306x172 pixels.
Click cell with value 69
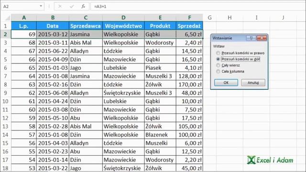(x=24, y=34)
